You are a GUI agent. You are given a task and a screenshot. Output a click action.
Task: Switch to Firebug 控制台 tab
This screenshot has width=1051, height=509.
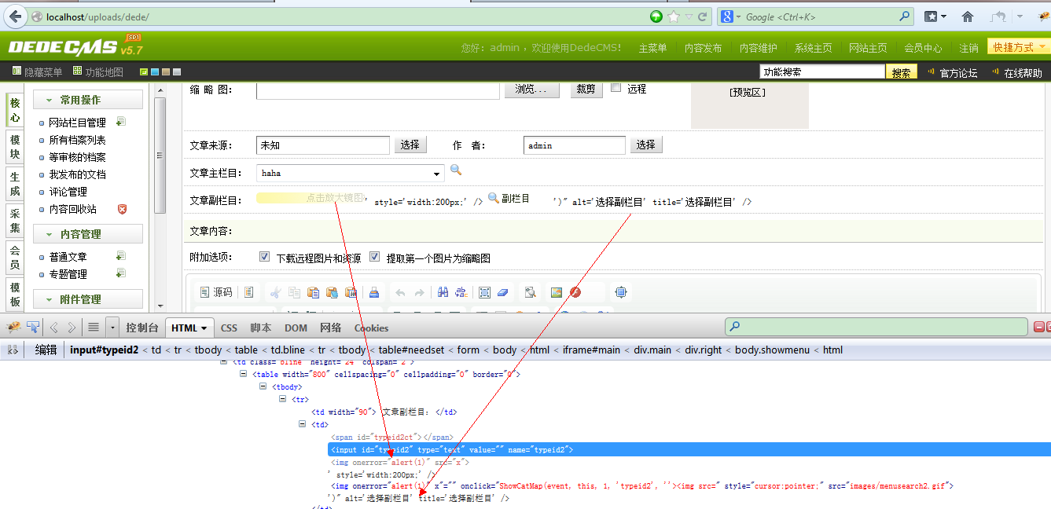[x=142, y=328]
